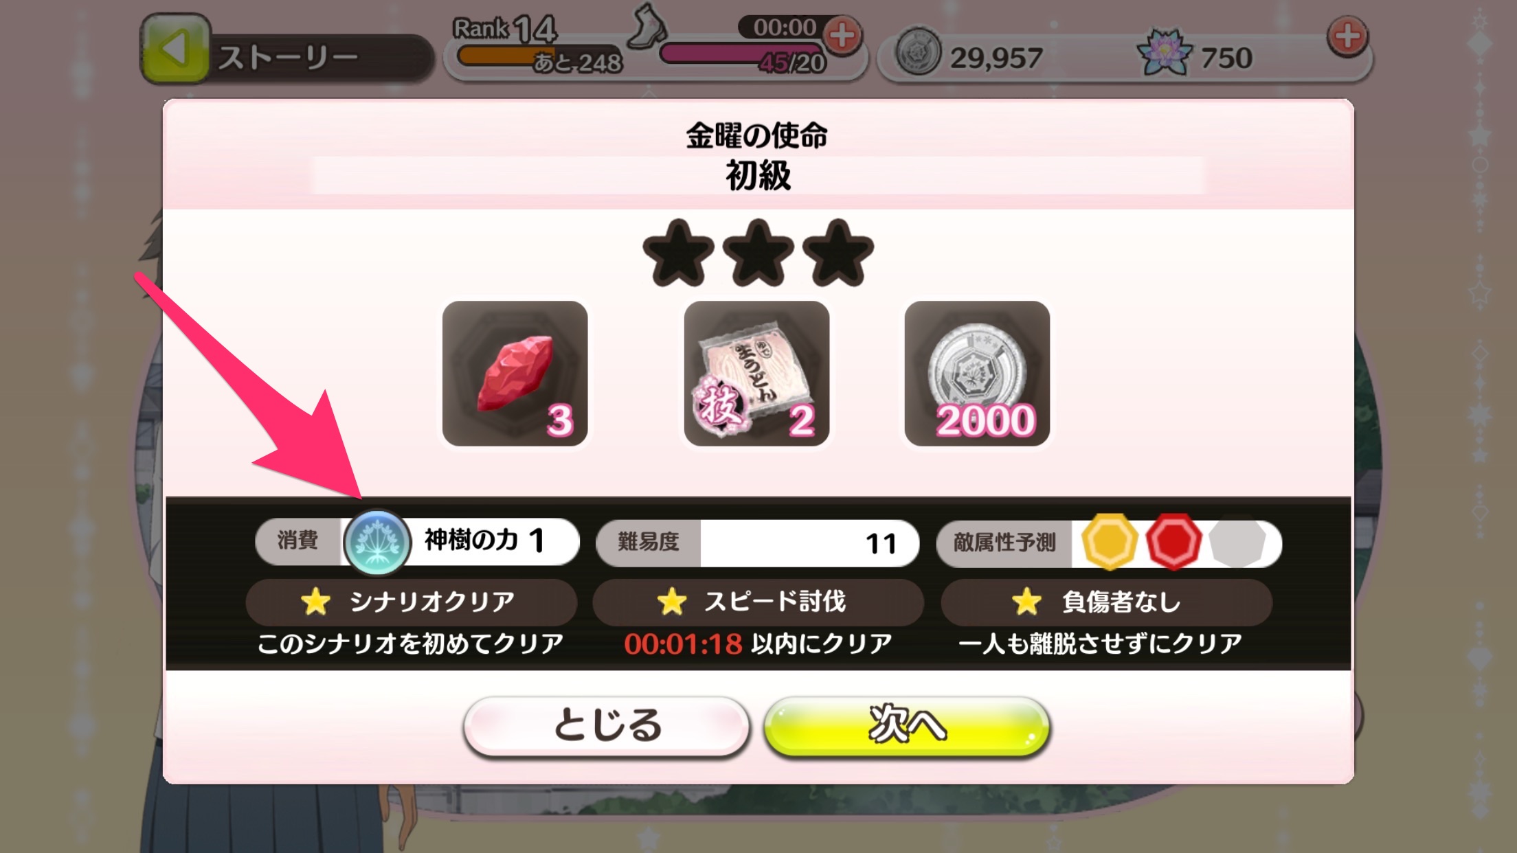Click the Rank 14 experience bar
The width and height of the screenshot is (1517, 853).
[x=539, y=56]
